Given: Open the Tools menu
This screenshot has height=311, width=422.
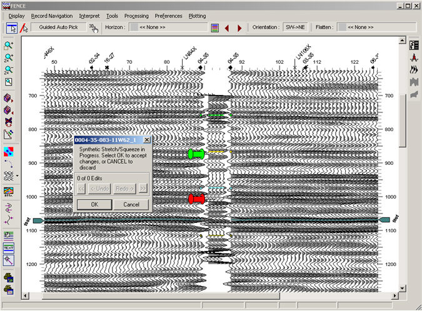Looking at the screenshot, I should pos(112,16).
